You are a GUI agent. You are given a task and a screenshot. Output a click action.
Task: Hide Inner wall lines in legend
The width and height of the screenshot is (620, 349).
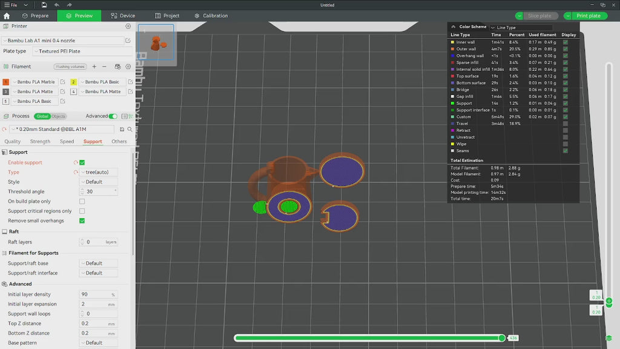(566, 42)
